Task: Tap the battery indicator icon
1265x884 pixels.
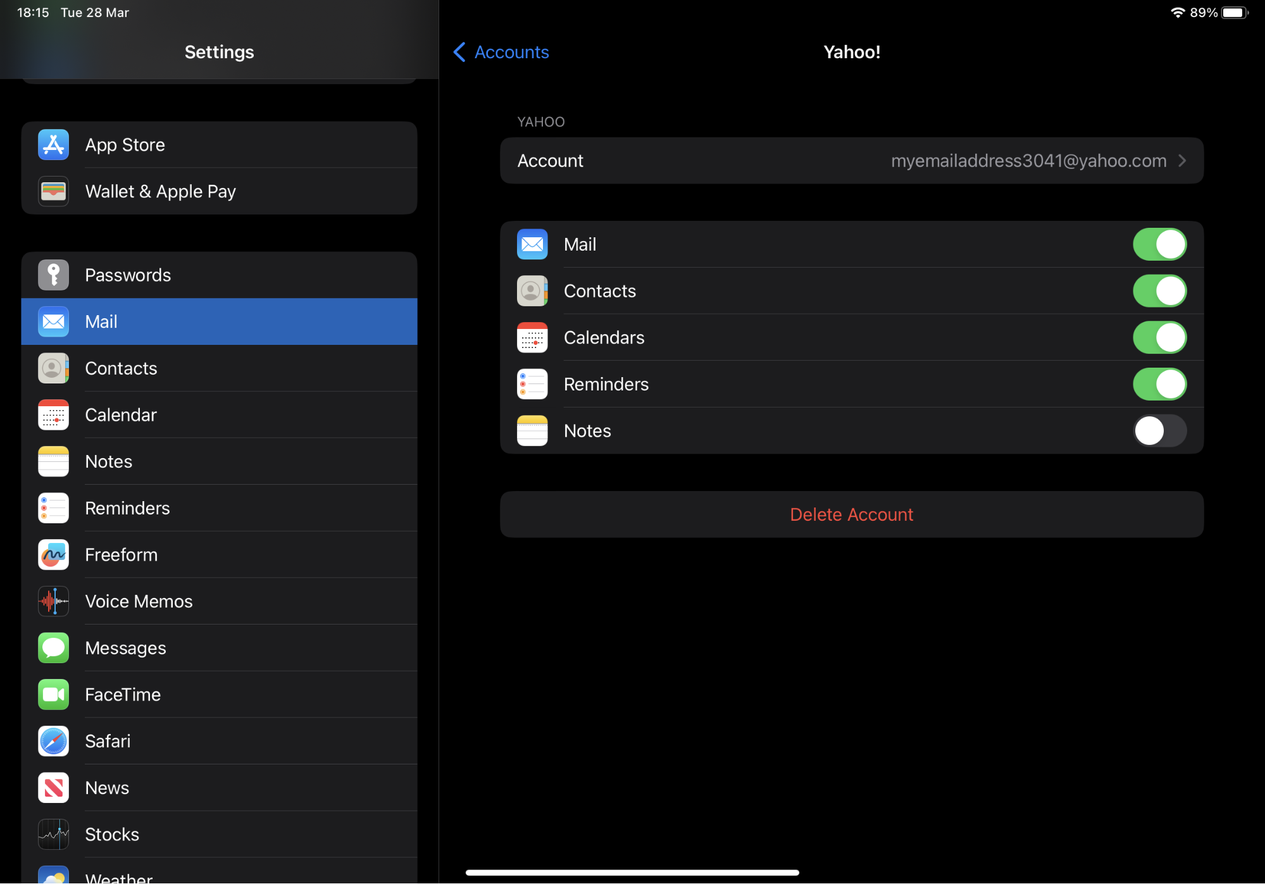Action: tap(1235, 13)
